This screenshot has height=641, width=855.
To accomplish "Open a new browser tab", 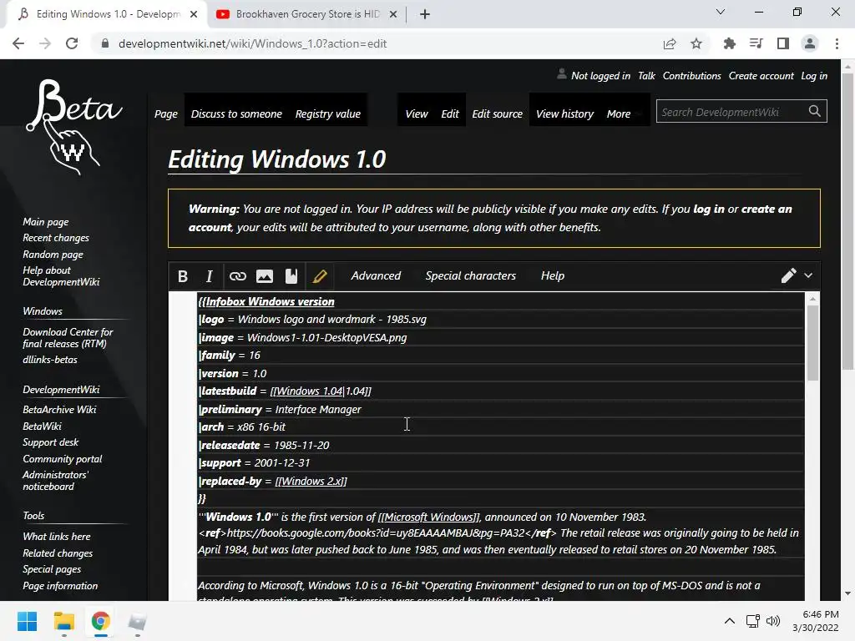I will [x=425, y=14].
